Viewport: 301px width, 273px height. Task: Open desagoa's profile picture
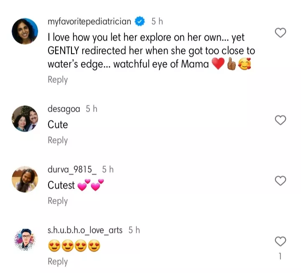[x=25, y=118]
